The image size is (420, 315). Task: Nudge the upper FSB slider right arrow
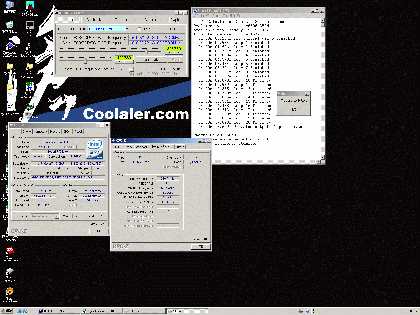tap(178, 52)
